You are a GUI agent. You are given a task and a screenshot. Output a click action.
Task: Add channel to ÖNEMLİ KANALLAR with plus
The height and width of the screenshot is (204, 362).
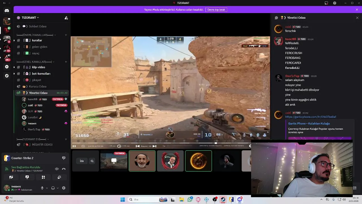[66, 35]
